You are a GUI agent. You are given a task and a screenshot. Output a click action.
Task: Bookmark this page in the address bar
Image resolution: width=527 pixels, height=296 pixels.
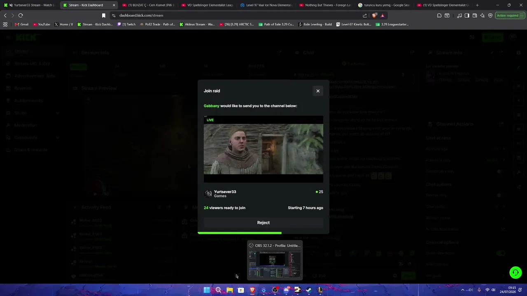pyautogui.click(x=104, y=16)
